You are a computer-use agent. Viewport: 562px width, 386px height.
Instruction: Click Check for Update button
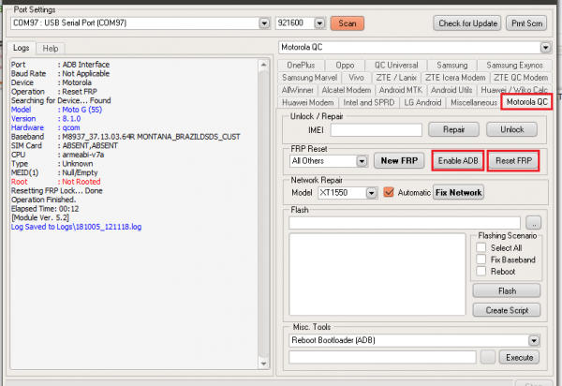[x=467, y=23]
